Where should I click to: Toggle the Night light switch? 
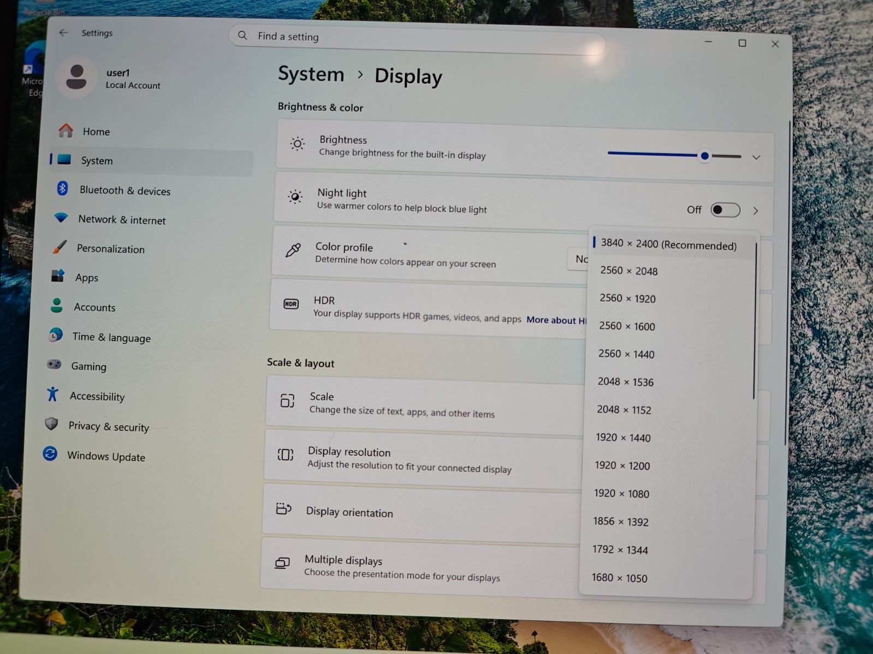tap(725, 210)
